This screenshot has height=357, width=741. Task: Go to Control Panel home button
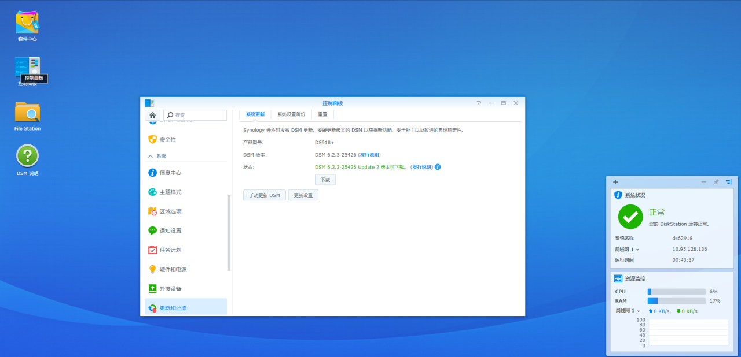tap(152, 115)
